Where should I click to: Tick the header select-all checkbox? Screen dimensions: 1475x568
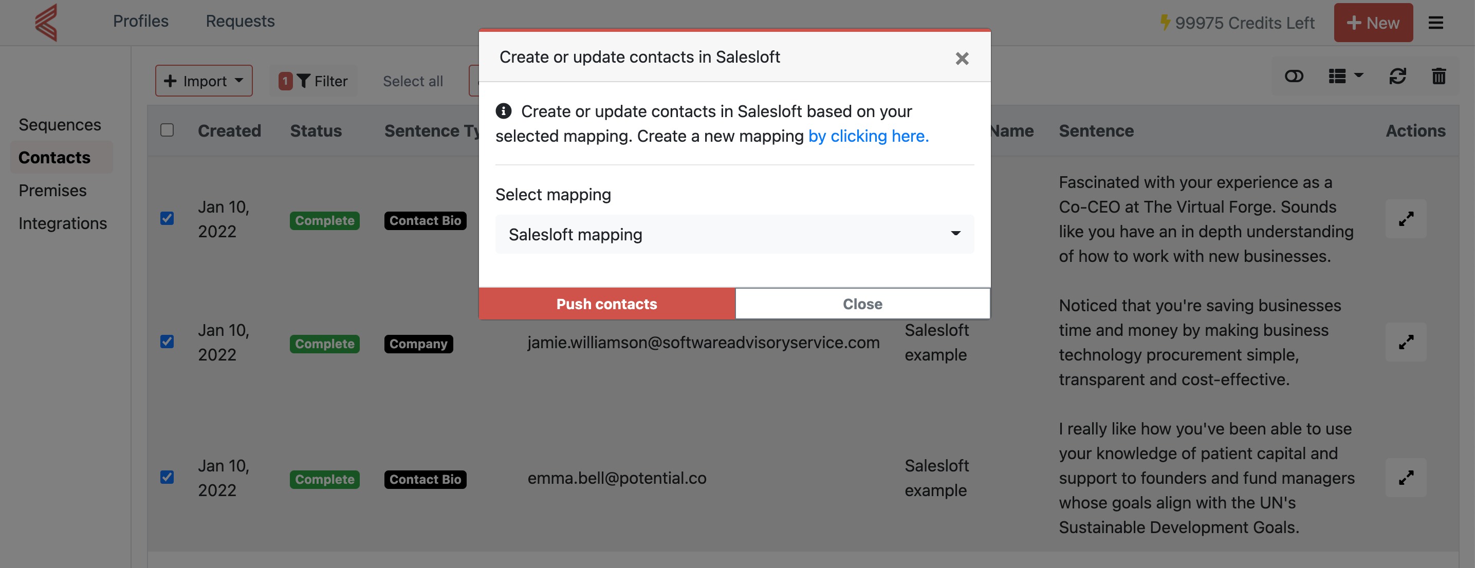pos(167,130)
